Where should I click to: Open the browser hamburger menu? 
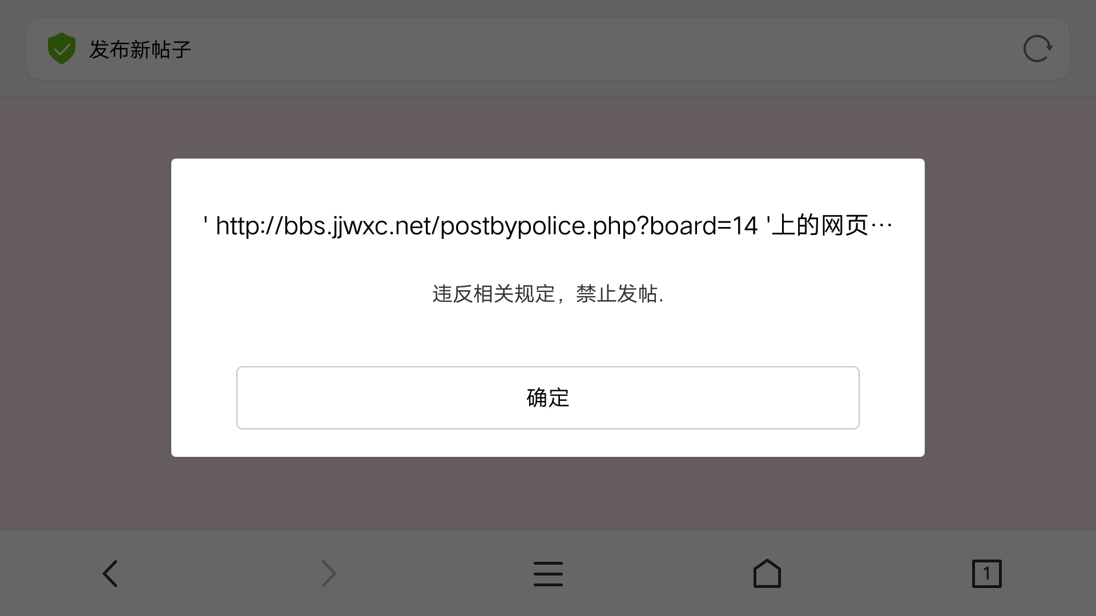(548, 573)
